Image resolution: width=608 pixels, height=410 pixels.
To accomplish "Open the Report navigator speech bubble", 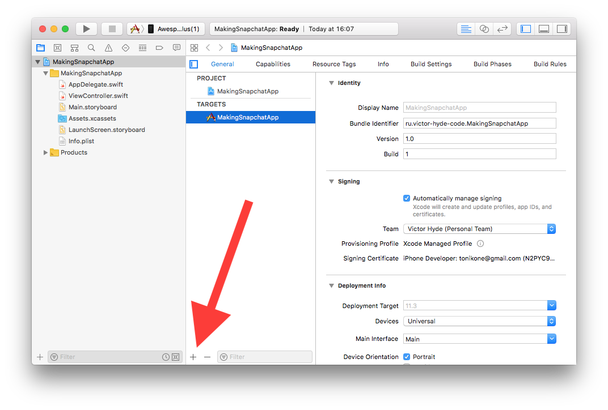I will [x=176, y=48].
